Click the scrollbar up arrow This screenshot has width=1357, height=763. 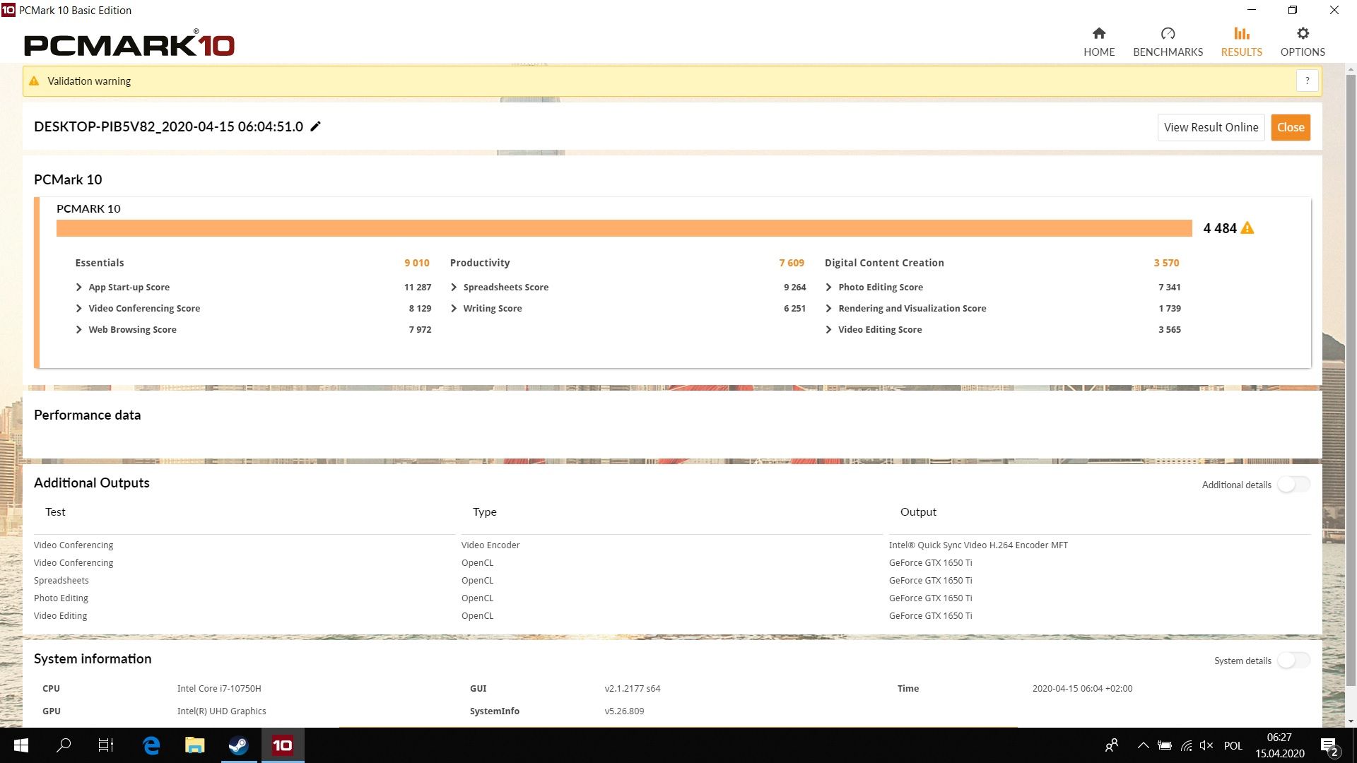tap(1351, 70)
